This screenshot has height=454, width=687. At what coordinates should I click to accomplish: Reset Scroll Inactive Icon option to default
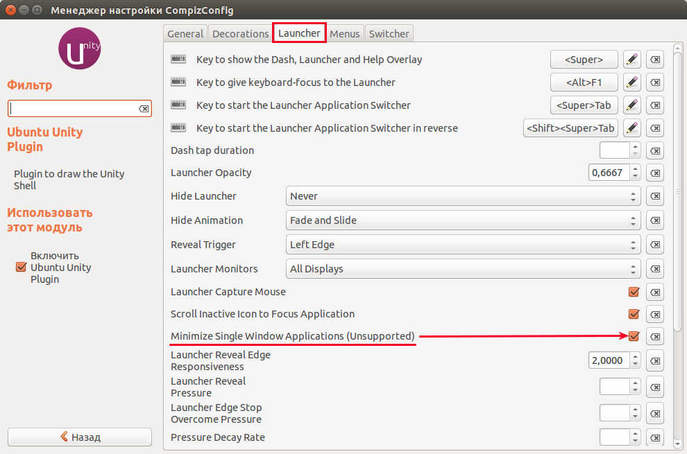point(655,315)
